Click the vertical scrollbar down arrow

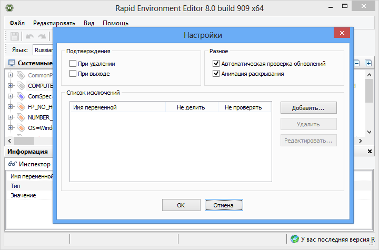[369, 132]
